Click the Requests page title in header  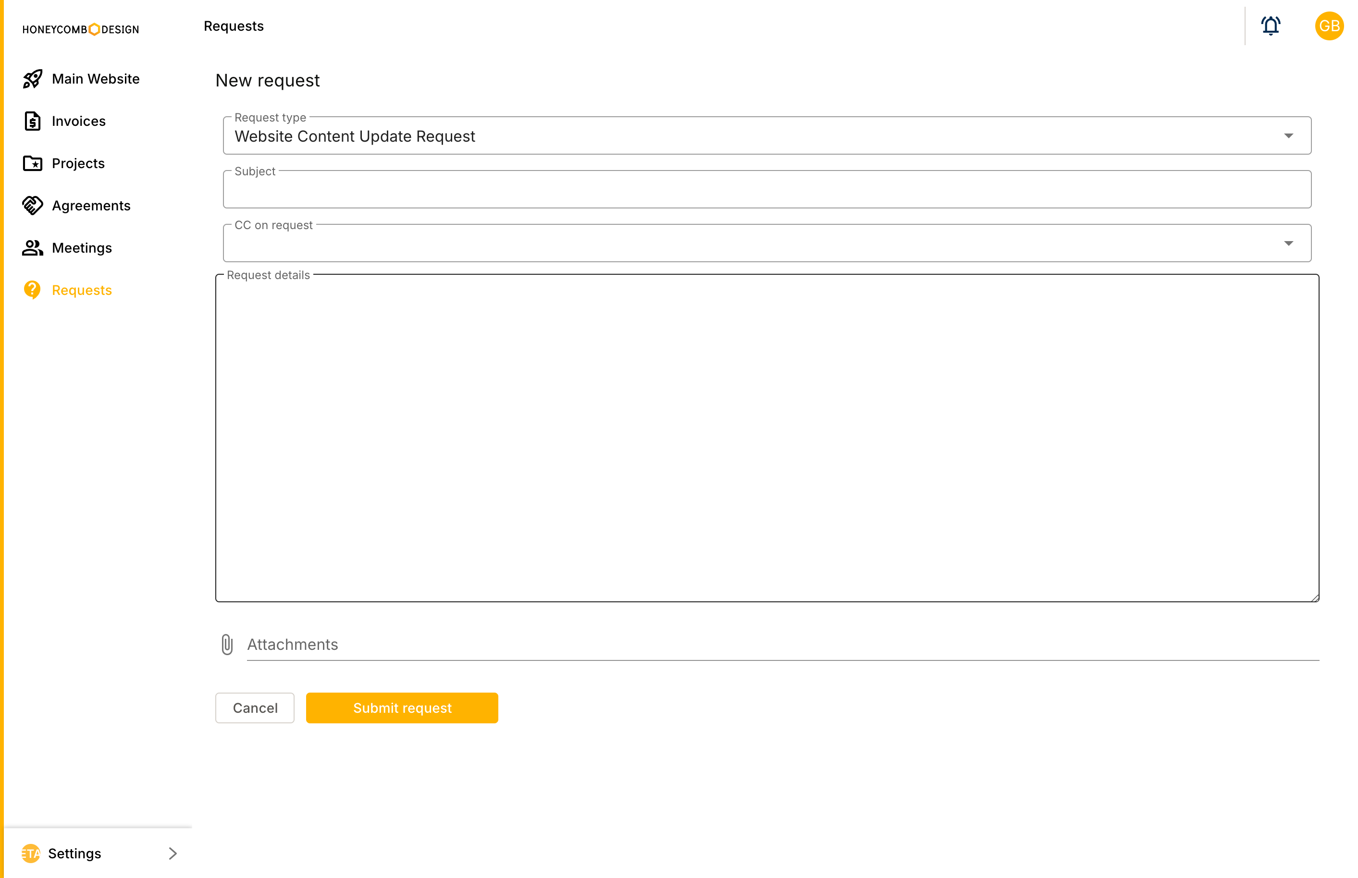[234, 26]
